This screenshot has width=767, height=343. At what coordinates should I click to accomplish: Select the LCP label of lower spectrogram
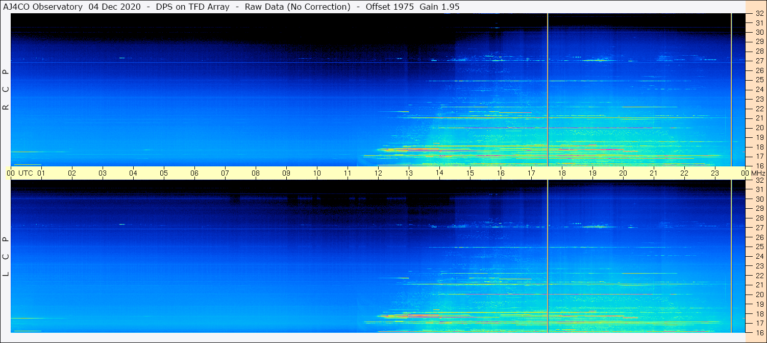point(6,257)
